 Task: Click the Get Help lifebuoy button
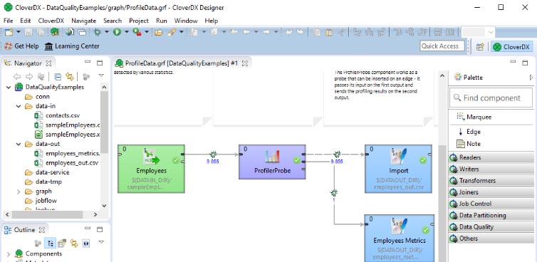click(x=21, y=46)
